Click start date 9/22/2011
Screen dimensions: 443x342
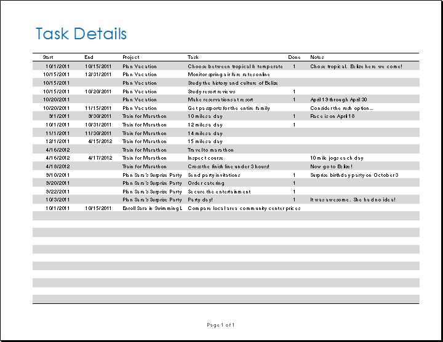(58, 192)
